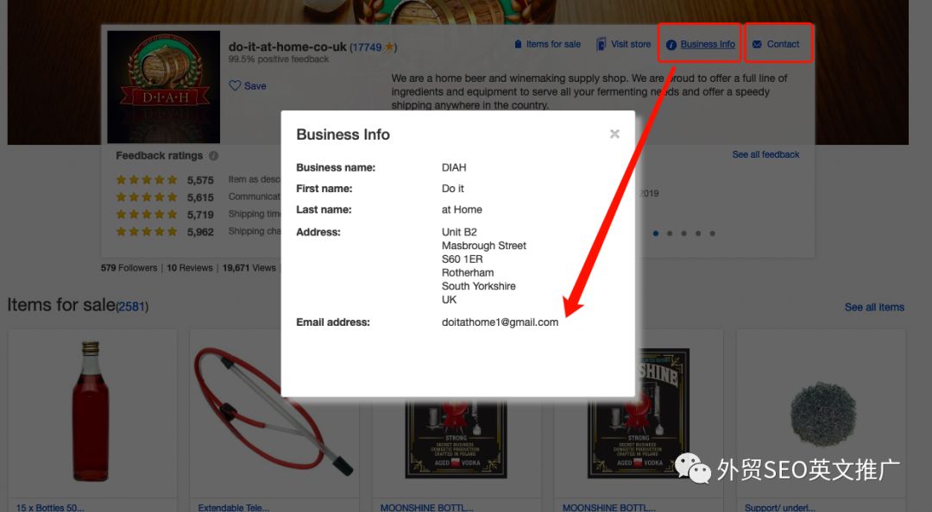The image size is (932, 512).
Task: Click the doitathome1@gmail.com email address
Action: [x=500, y=322]
